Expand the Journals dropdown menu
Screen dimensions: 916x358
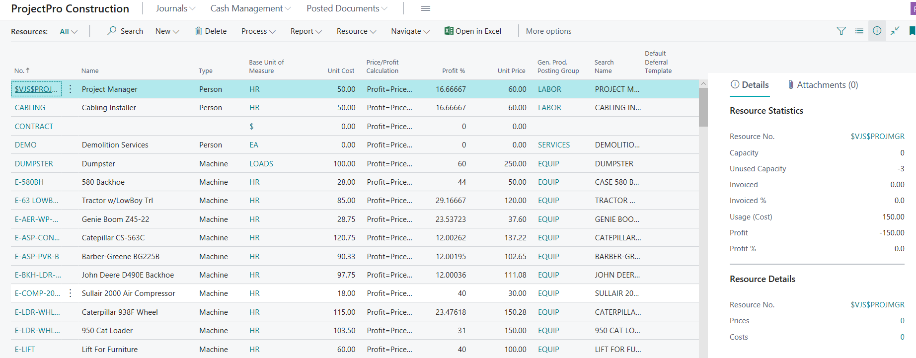pyautogui.click(x=175, y=8)
